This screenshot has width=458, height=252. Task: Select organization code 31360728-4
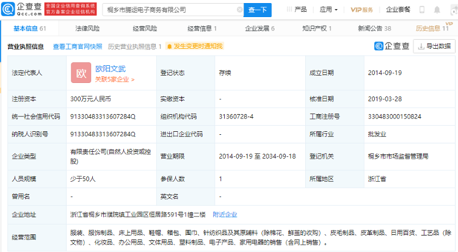[236, 117]
